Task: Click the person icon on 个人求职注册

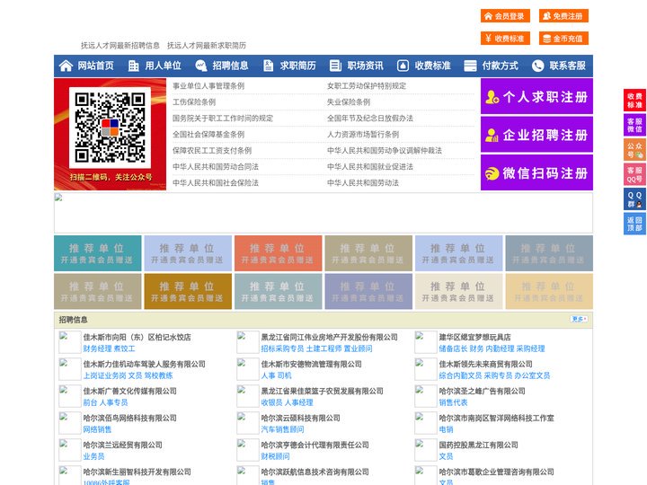Action: click(x=492, y=97)
